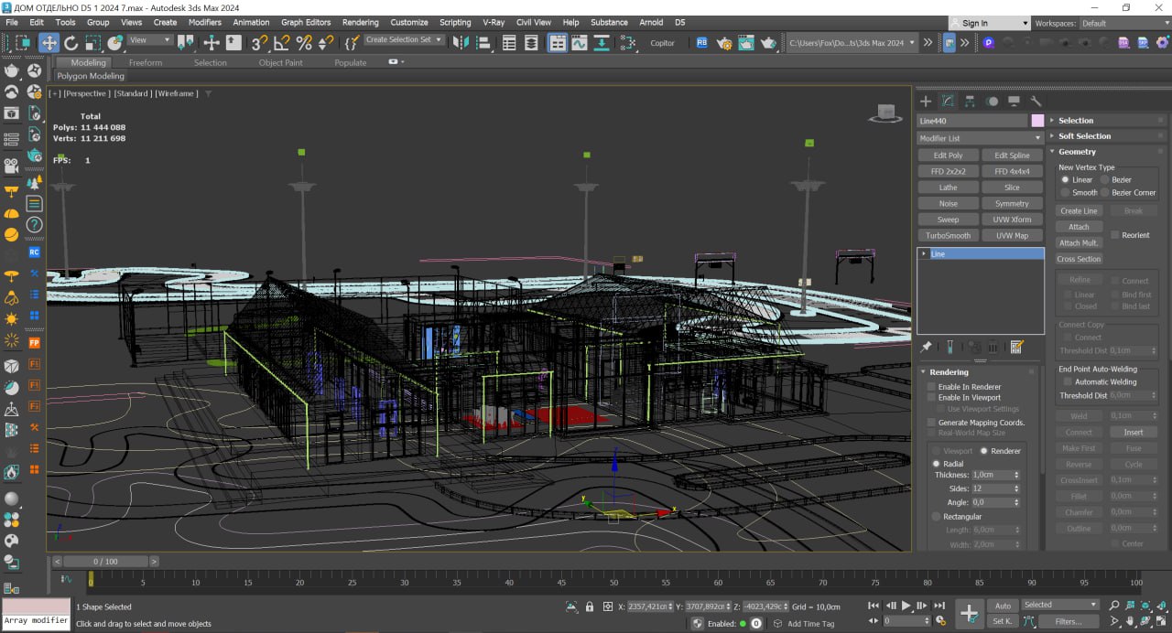Click the object color swatch beside Line440
The height and width of the screenshot is (633, 1172).
point(1037,121)
